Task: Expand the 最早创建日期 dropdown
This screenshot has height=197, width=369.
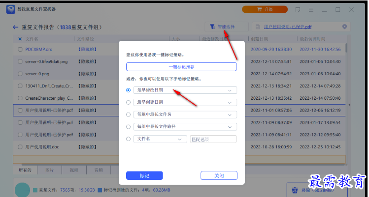Action: click(x=185, y=102)
